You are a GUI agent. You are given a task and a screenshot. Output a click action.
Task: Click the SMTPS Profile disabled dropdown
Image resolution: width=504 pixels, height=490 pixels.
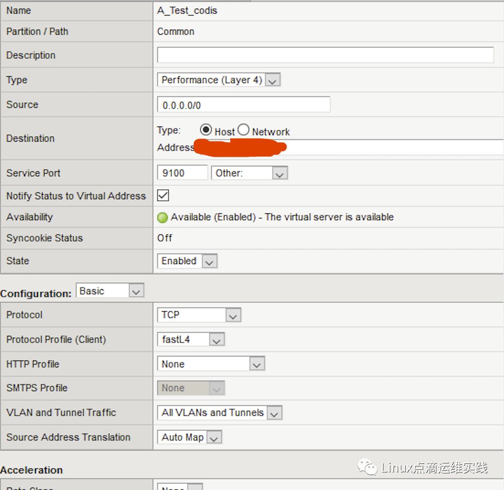(191, 388)
